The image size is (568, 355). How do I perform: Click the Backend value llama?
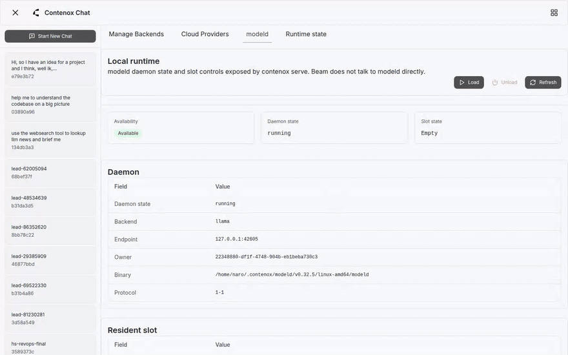tap(223, 221)
